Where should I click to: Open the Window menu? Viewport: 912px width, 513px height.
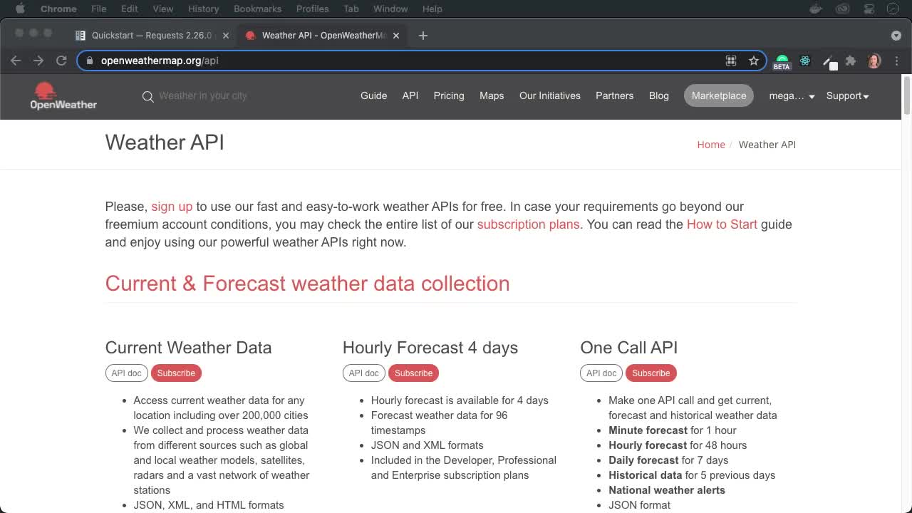pyautogui.click(x=390, y=9)
